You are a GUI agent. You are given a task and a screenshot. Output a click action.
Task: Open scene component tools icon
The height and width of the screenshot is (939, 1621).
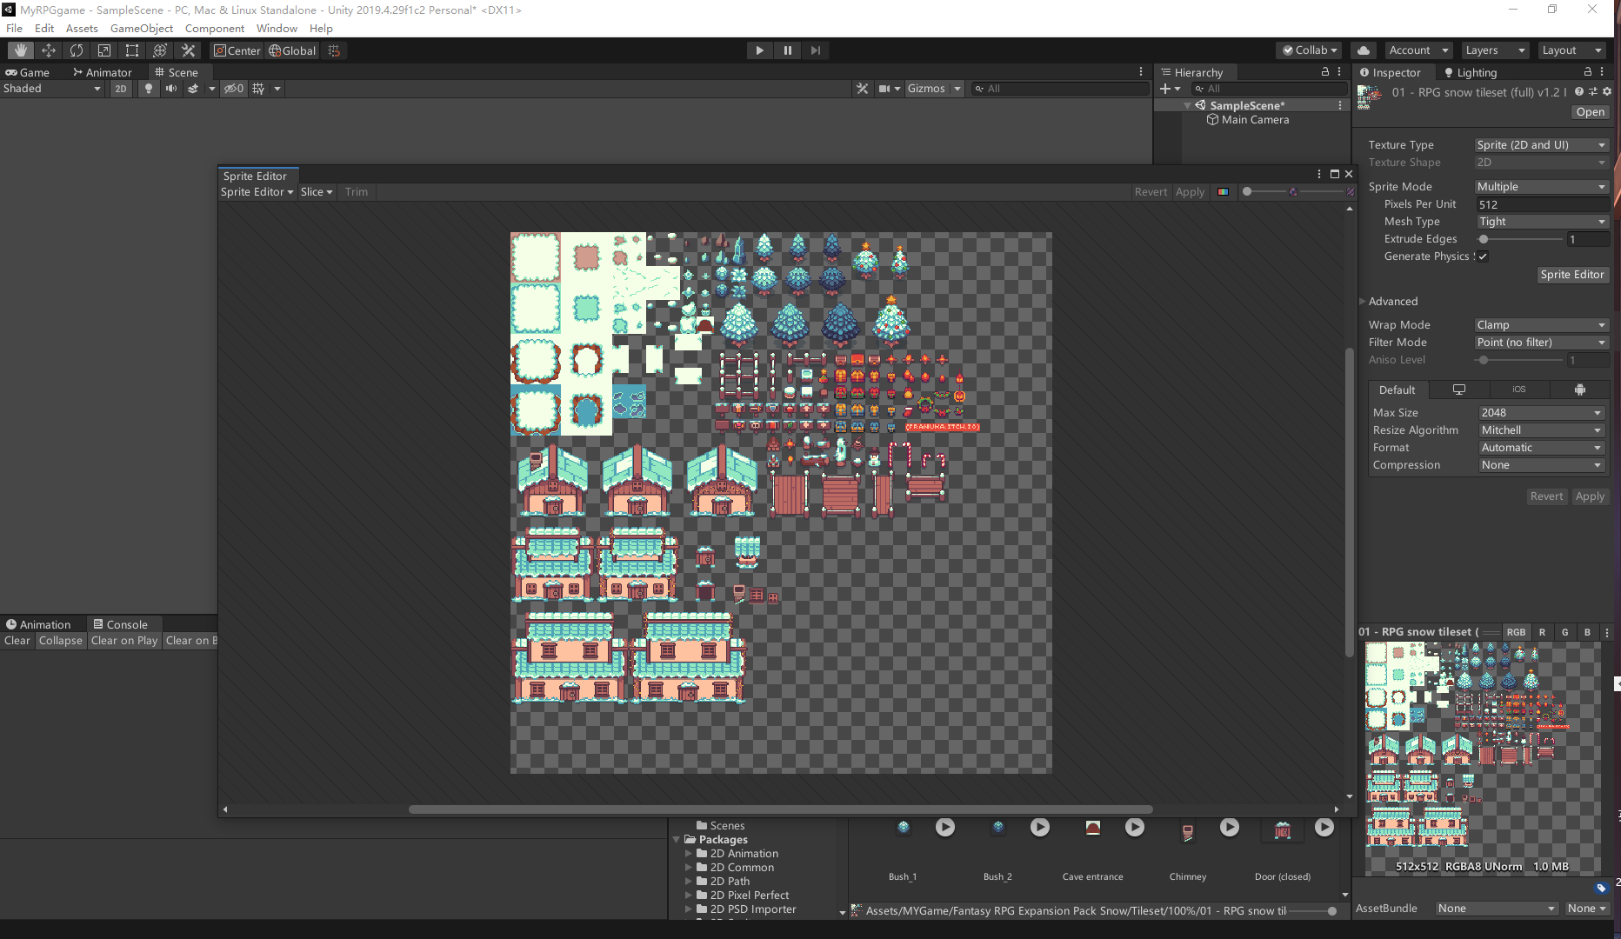pos(863,89)
